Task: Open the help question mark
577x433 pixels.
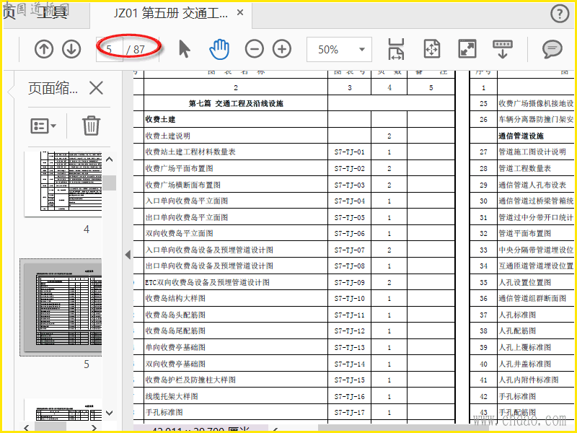Action: (560, 14)
